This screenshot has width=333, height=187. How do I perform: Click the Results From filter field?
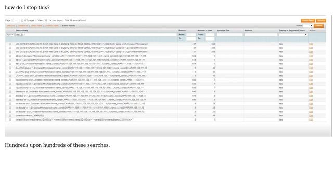(x=191, y=35)
